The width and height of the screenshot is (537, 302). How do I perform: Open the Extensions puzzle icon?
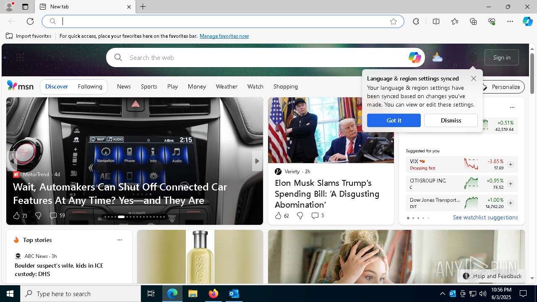[x=416, y=21]
